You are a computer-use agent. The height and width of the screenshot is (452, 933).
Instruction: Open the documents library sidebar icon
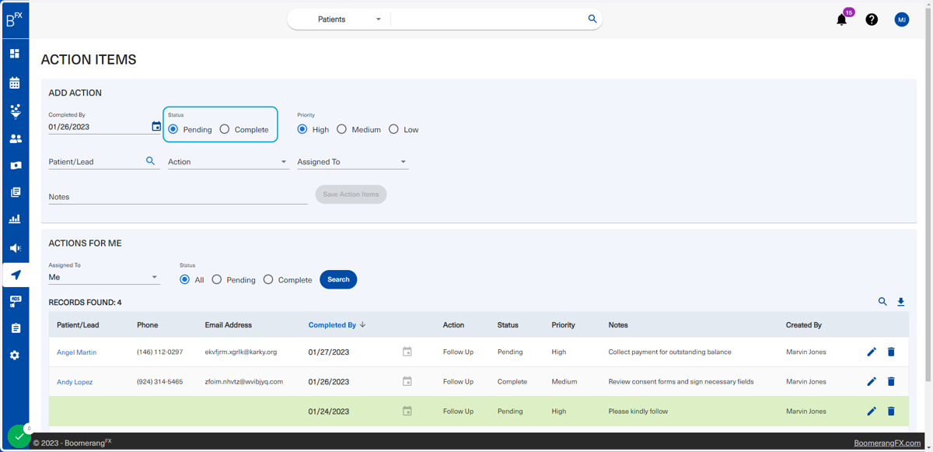15,192
